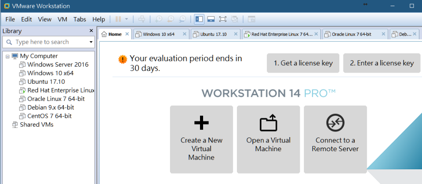The image size is (422, 184).
Task: Select Oracle Linux 7 64-bit in library tree
Action: point(56,99)
